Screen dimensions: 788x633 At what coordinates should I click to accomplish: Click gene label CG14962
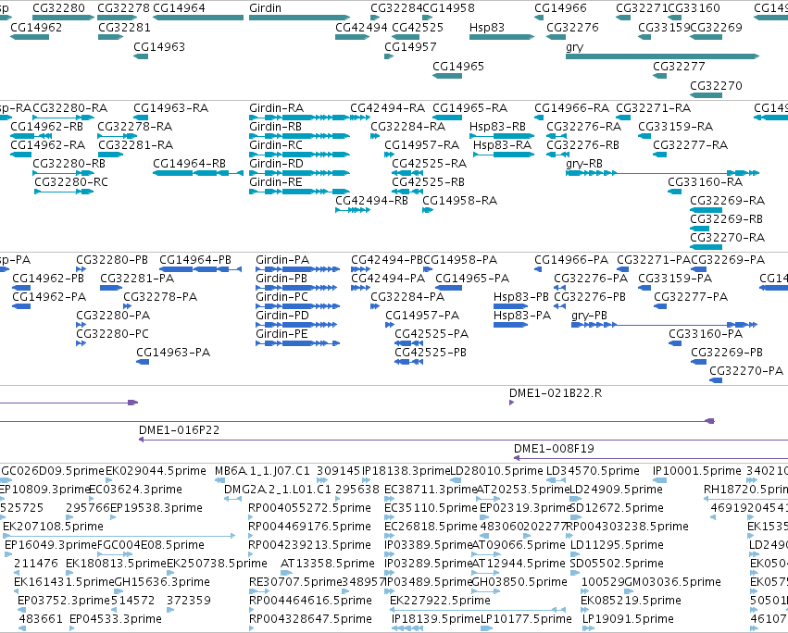(36, 28)
